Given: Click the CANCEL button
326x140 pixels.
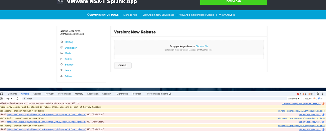Looking at the screenshot, I should (123, 65).
